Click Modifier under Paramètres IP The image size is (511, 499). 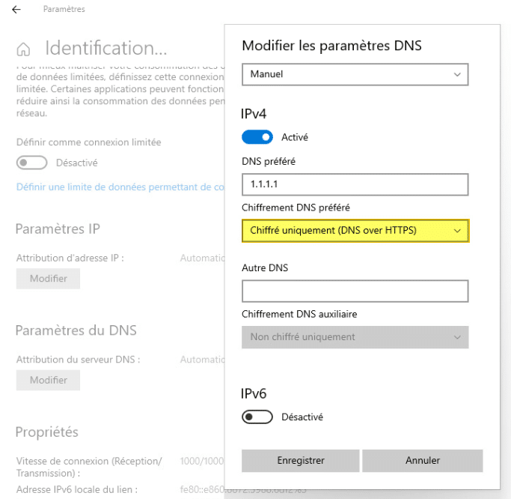coord(48,279)
